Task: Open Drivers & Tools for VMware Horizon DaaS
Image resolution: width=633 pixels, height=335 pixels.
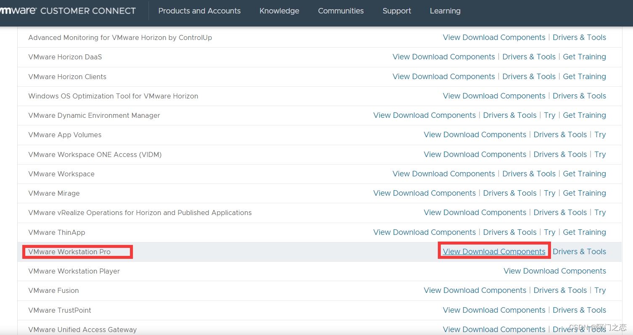Action: tap(529, 57)
